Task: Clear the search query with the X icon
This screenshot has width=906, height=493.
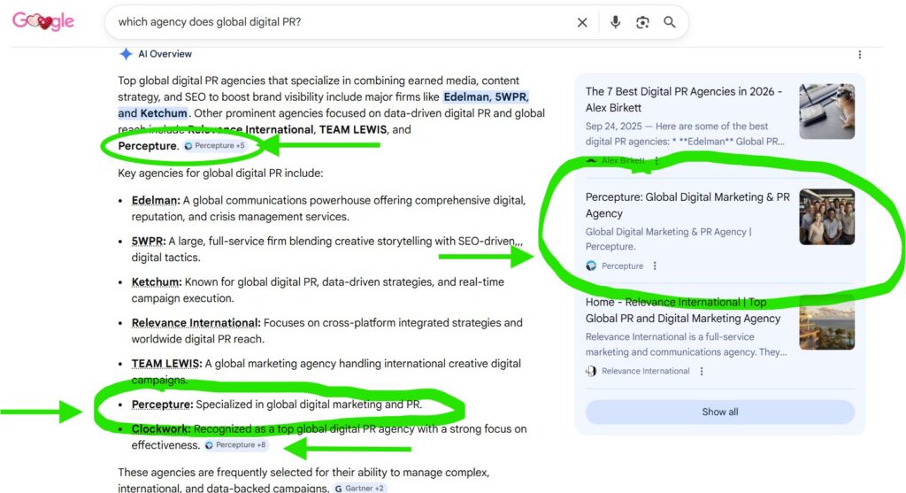Action: click(x=582, y=22)
